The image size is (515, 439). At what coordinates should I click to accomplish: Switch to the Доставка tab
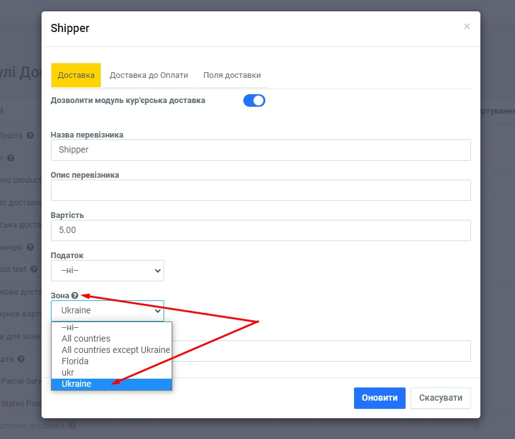(x=75, y=75)
